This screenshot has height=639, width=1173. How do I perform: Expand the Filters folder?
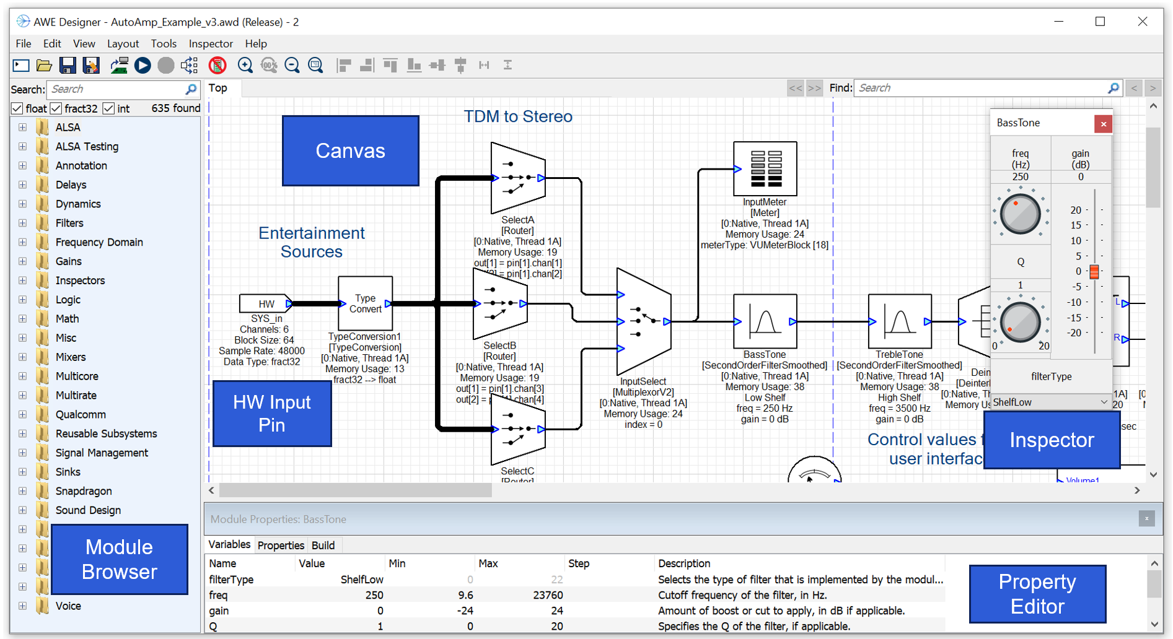22,223
